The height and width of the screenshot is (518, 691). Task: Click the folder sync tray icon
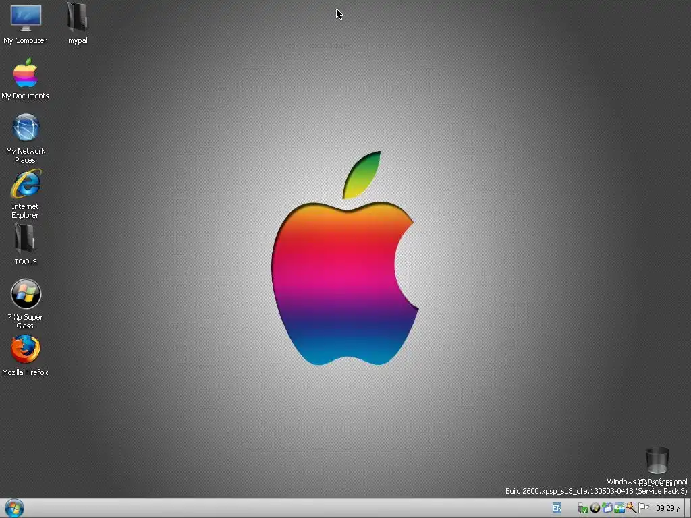point(607,509)
